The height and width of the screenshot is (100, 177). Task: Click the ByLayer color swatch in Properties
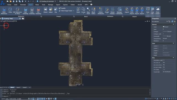[x=163, y=27]
